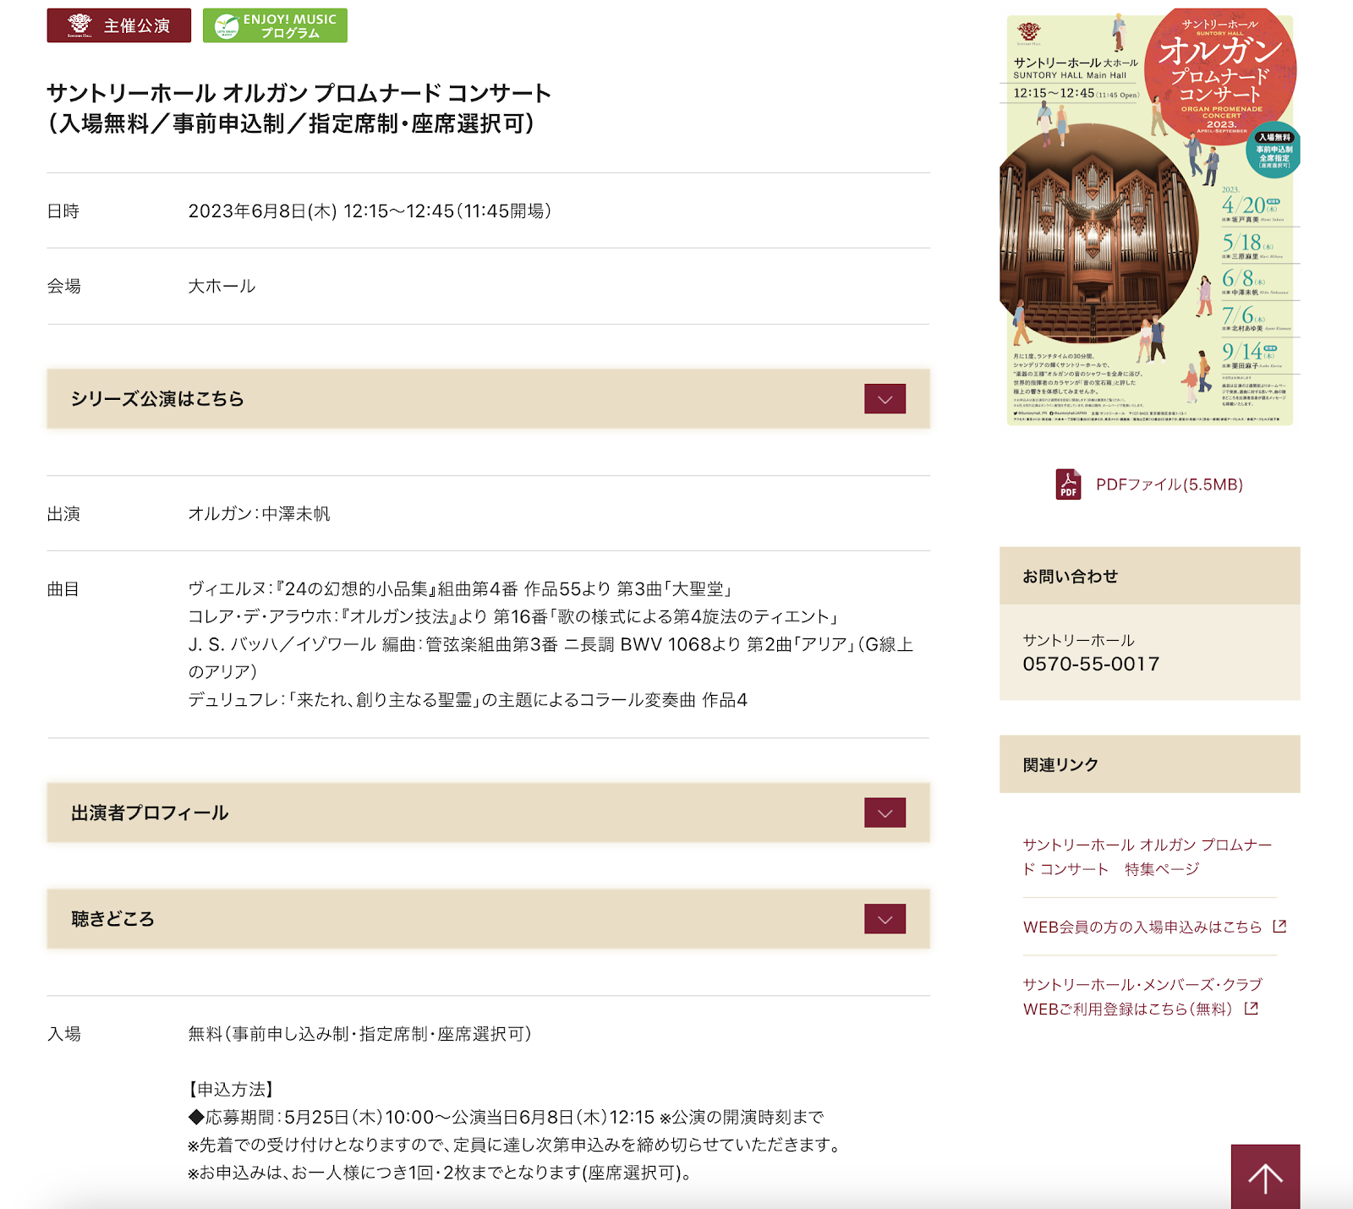Click the サントリーホール contact name text
1353x1209 pixels.
pos(1078,640)
